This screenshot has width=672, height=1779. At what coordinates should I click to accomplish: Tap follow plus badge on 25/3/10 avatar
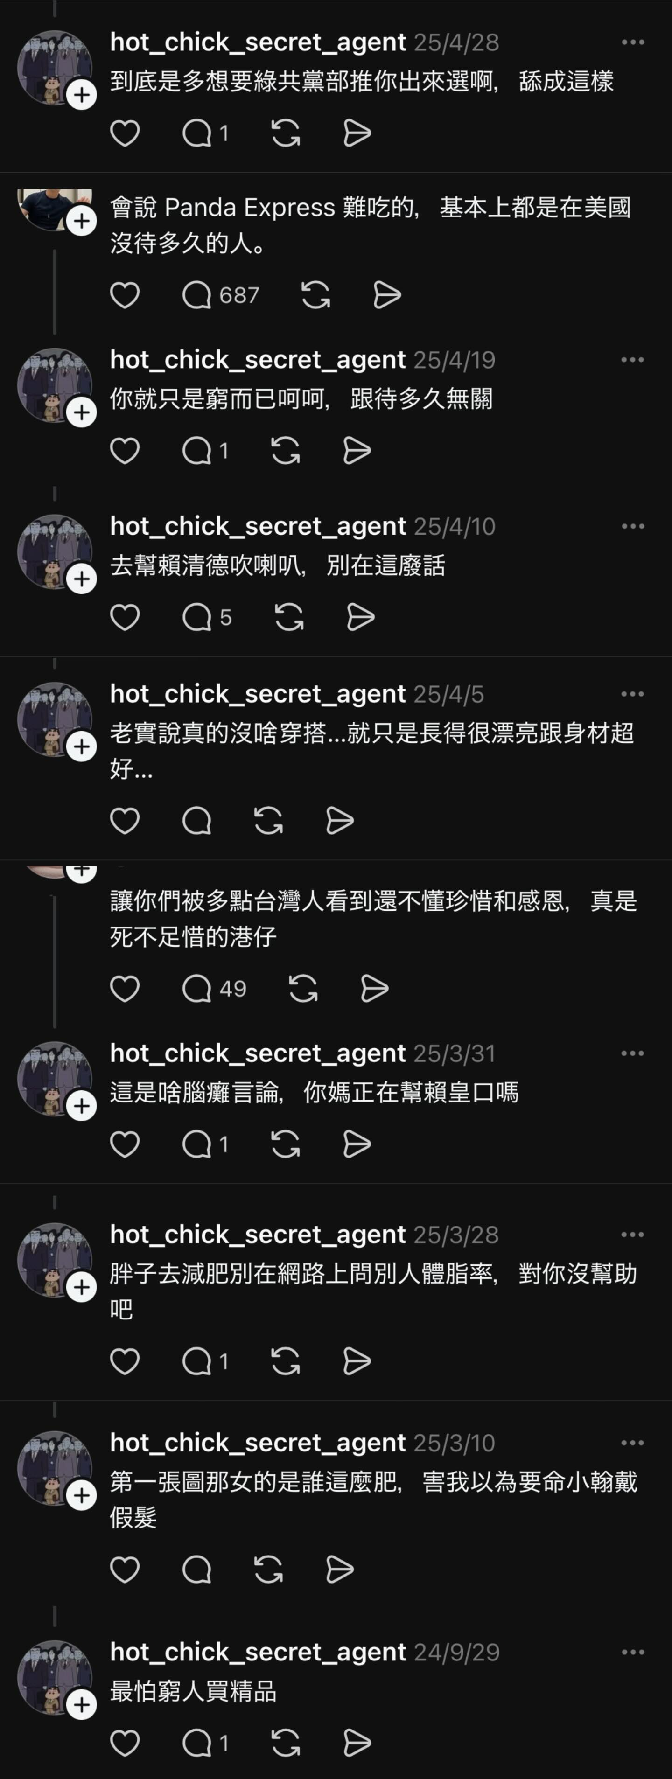[82, 1496]
